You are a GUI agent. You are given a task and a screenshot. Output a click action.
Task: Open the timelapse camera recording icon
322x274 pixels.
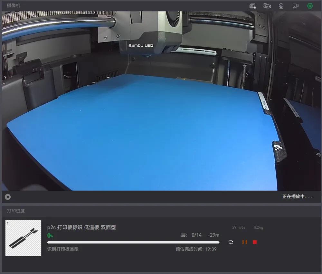coord(267,6)
